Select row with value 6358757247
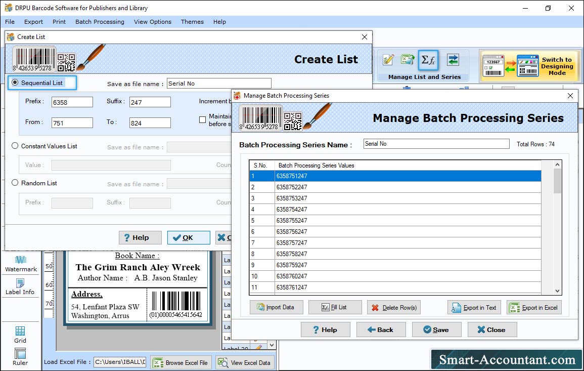Screen dimensions: 584x371 395,243
